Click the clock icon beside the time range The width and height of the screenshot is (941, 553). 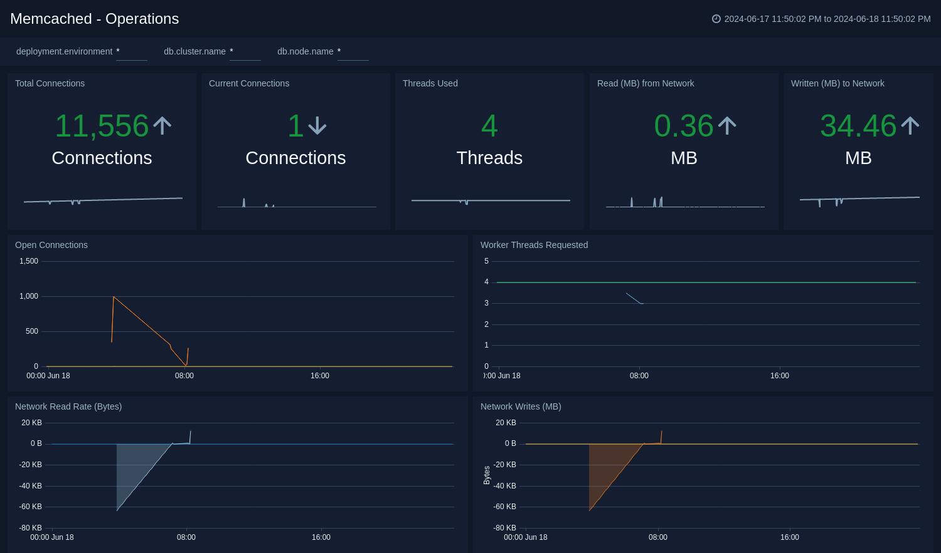pos(716,19)
